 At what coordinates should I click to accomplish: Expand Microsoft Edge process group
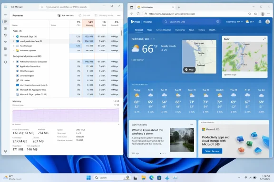14,36
